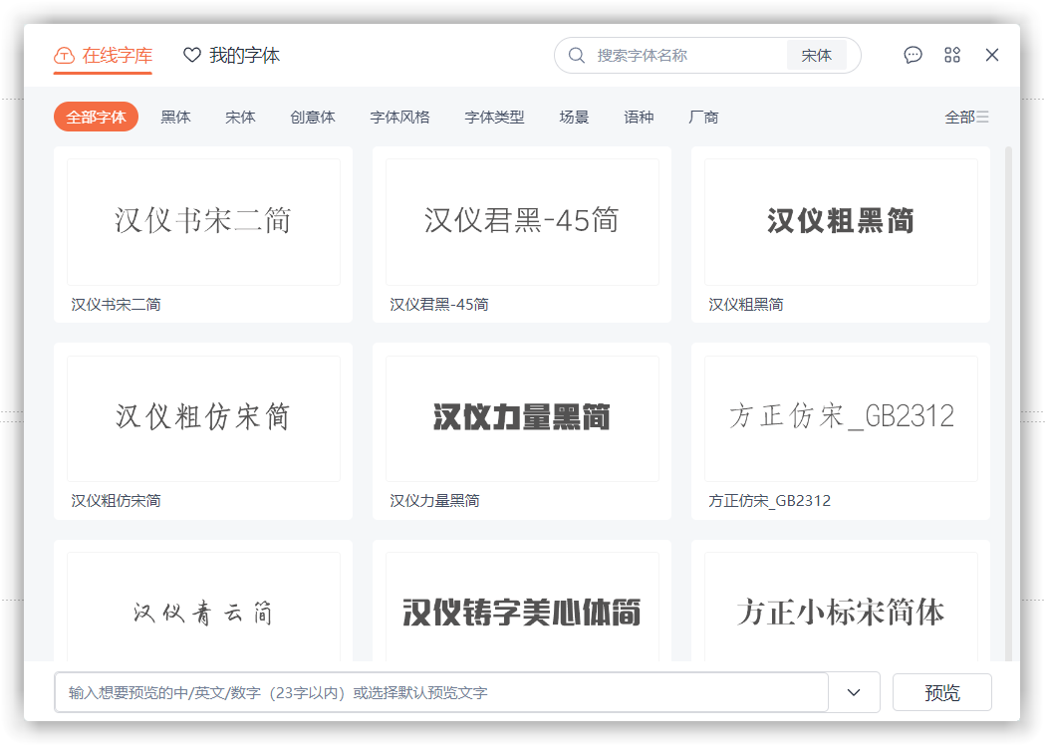
Task: Click the 汉仪力量黑简 name label
Action: 434,501
